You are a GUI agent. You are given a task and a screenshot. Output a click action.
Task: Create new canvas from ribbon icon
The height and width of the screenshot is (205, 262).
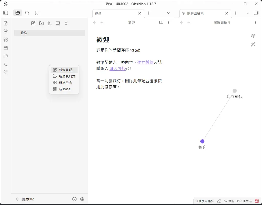coord(6,40)
